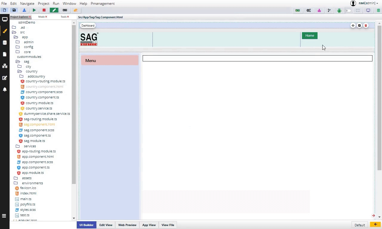Close the Project Explorer panel tab
Viewport: 382px width, 229px height.
click(x=30, y=17)
